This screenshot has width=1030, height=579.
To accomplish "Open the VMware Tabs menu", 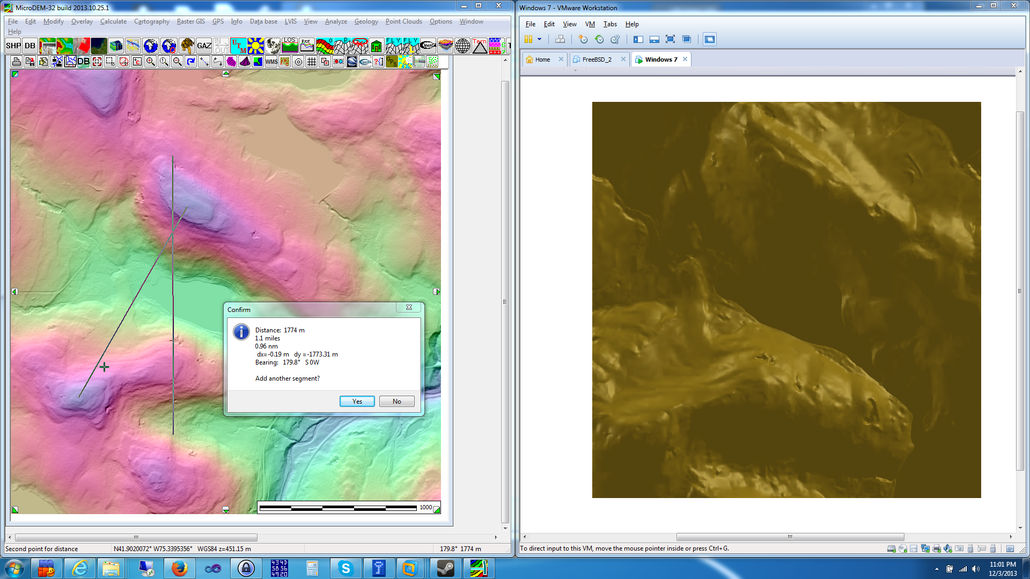I will (x=609, y=24).
